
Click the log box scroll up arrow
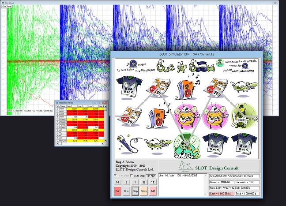point(205,176)
